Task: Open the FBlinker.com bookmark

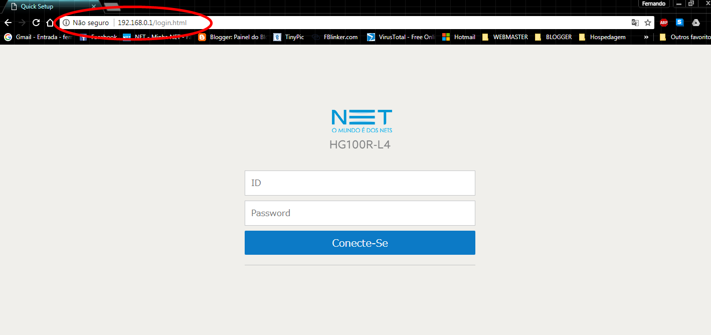Action: coord(335,37)
